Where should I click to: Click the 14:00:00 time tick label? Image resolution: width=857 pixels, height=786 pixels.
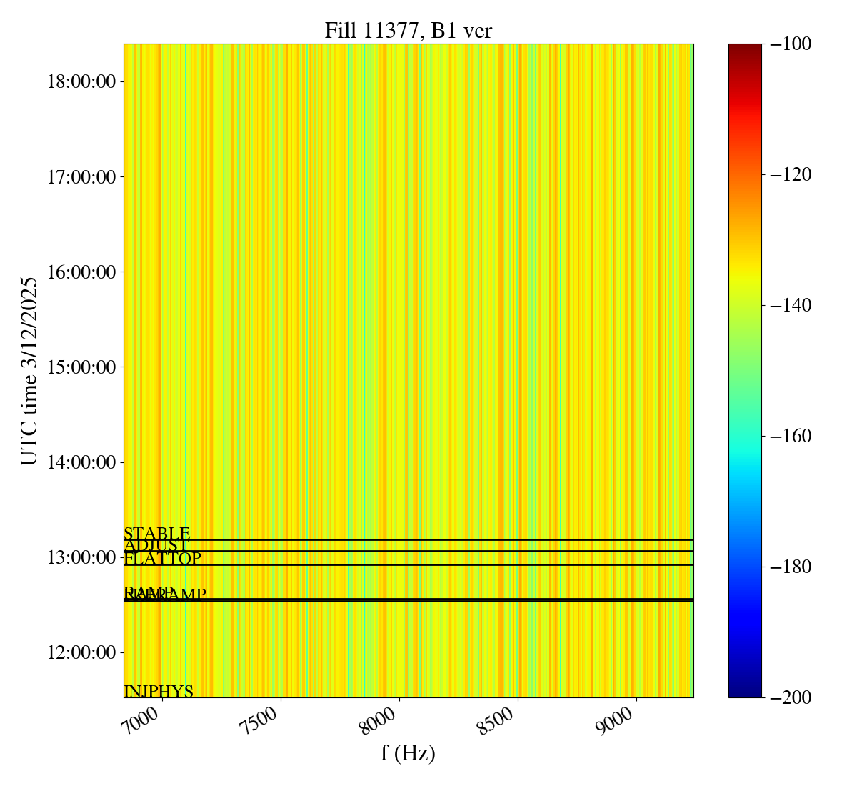pos(81,462)
